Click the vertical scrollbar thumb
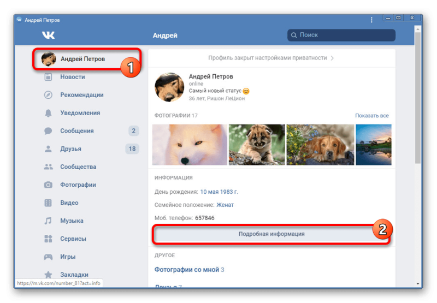437x303 pixels. 417,98
